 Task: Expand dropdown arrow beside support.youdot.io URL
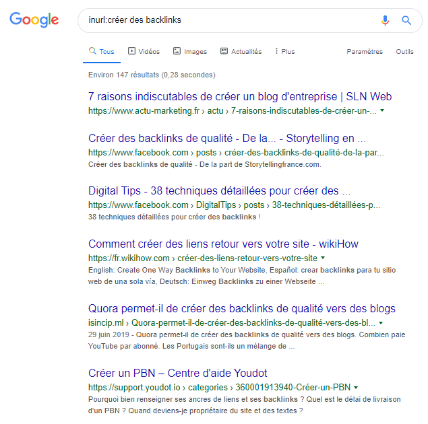tap(356, 388)
